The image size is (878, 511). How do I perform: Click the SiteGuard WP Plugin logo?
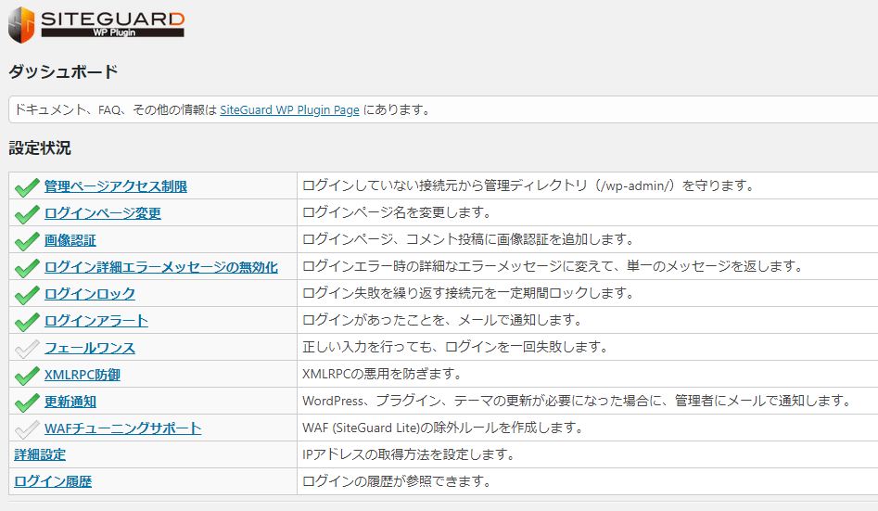[x=96, y=25]
